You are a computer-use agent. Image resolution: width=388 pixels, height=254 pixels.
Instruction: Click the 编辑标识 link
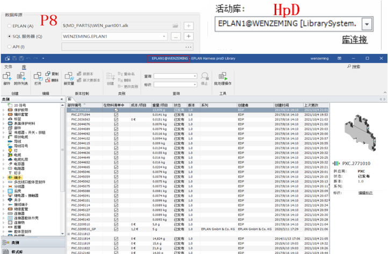[x=365, y=193]
